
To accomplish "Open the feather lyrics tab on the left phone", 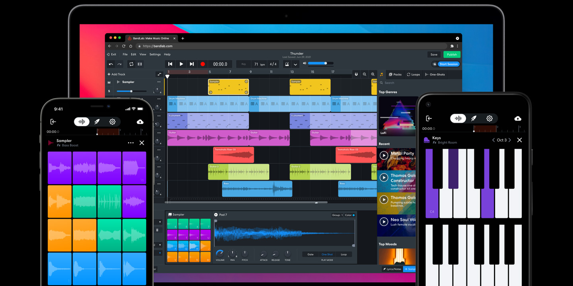I will pos(97,122).
